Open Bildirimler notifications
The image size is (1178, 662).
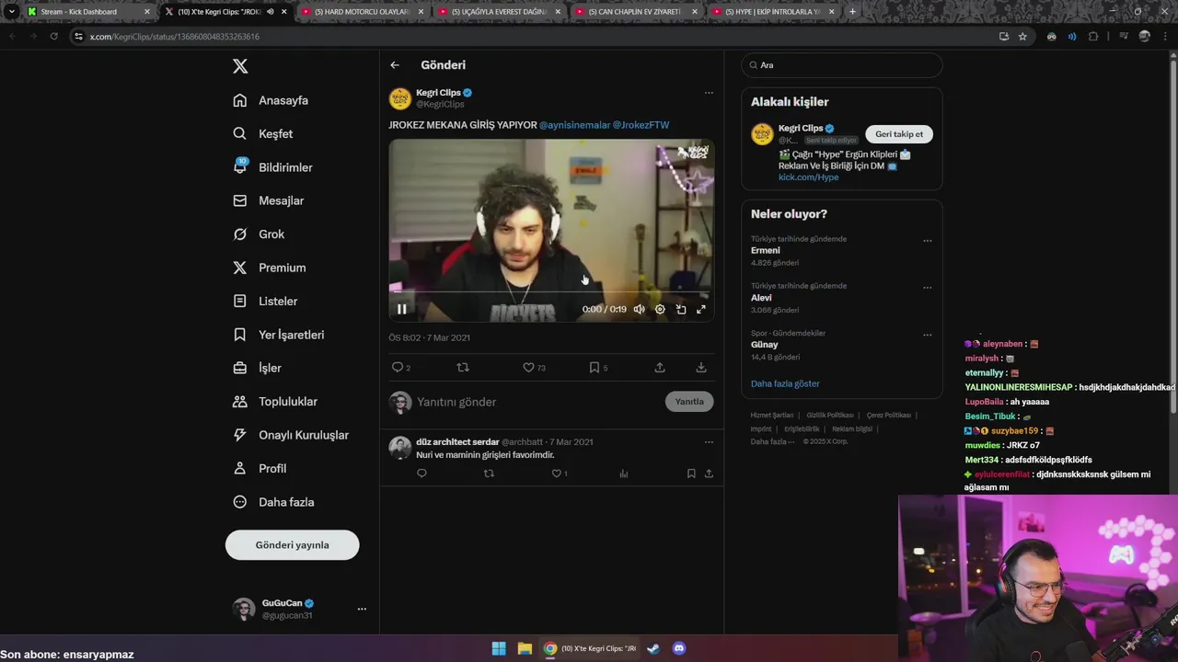(x=273, y=167)
